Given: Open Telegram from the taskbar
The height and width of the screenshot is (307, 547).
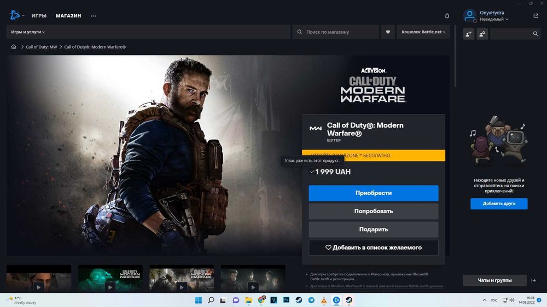Looking at the screenshot, I should 311,300.
